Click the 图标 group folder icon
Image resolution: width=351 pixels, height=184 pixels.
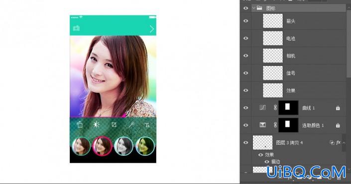[x=259, y=8]
